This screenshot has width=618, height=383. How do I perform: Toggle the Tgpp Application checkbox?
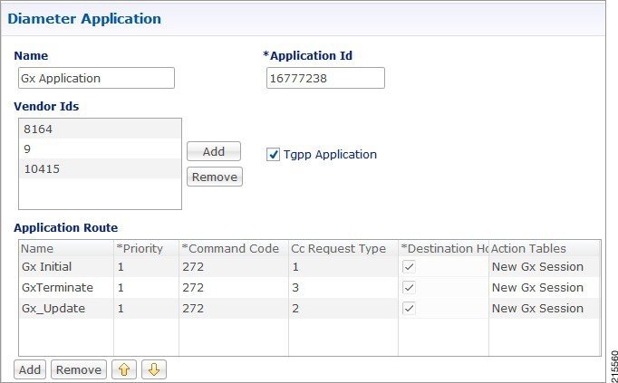(x=273, y=155)
